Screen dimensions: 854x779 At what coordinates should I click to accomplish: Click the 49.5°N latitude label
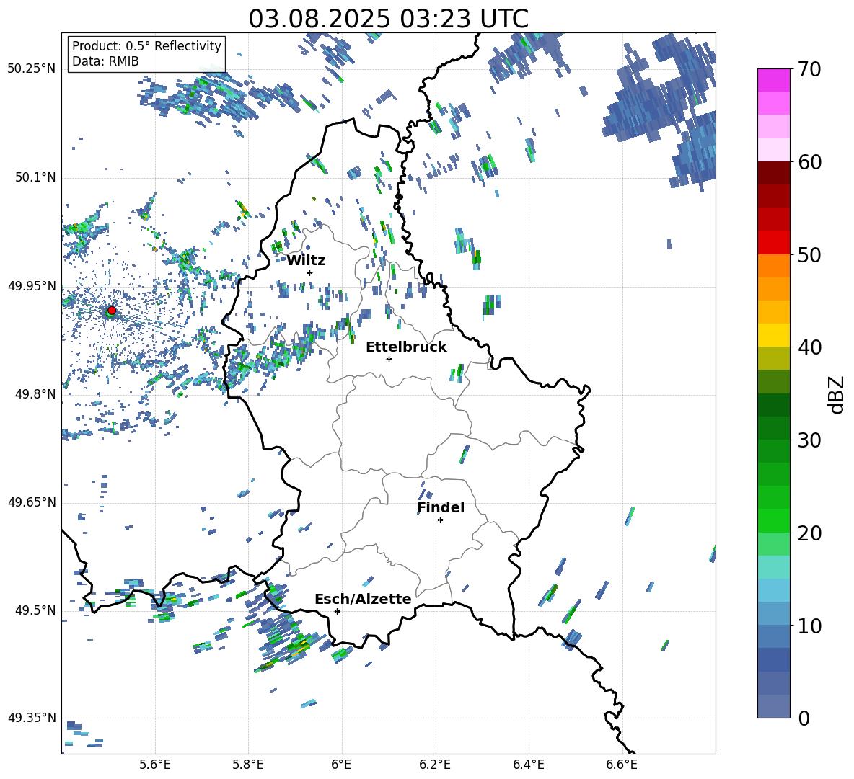35,610
